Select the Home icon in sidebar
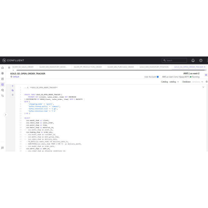 pyautogui.click(x=2, y=68)
